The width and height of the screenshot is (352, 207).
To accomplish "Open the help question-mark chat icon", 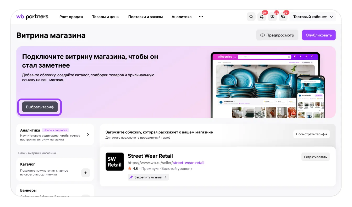I will (272, 17).
